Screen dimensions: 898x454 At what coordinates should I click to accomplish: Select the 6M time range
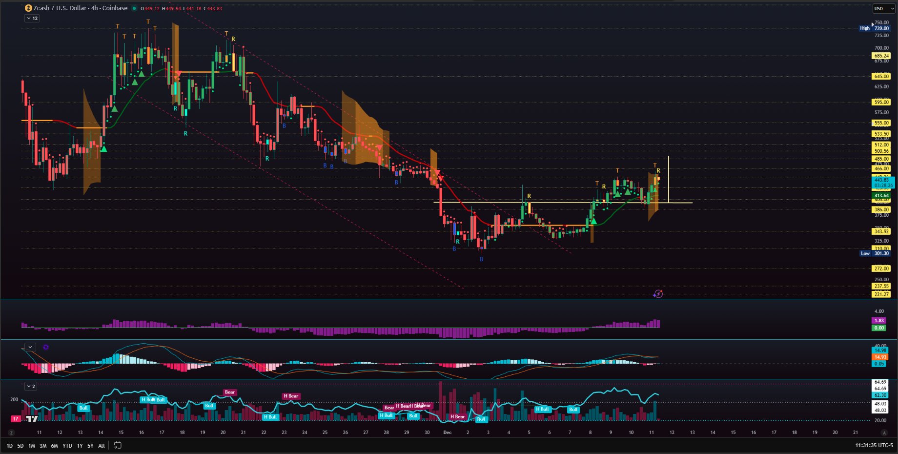[x=54, y=446]
